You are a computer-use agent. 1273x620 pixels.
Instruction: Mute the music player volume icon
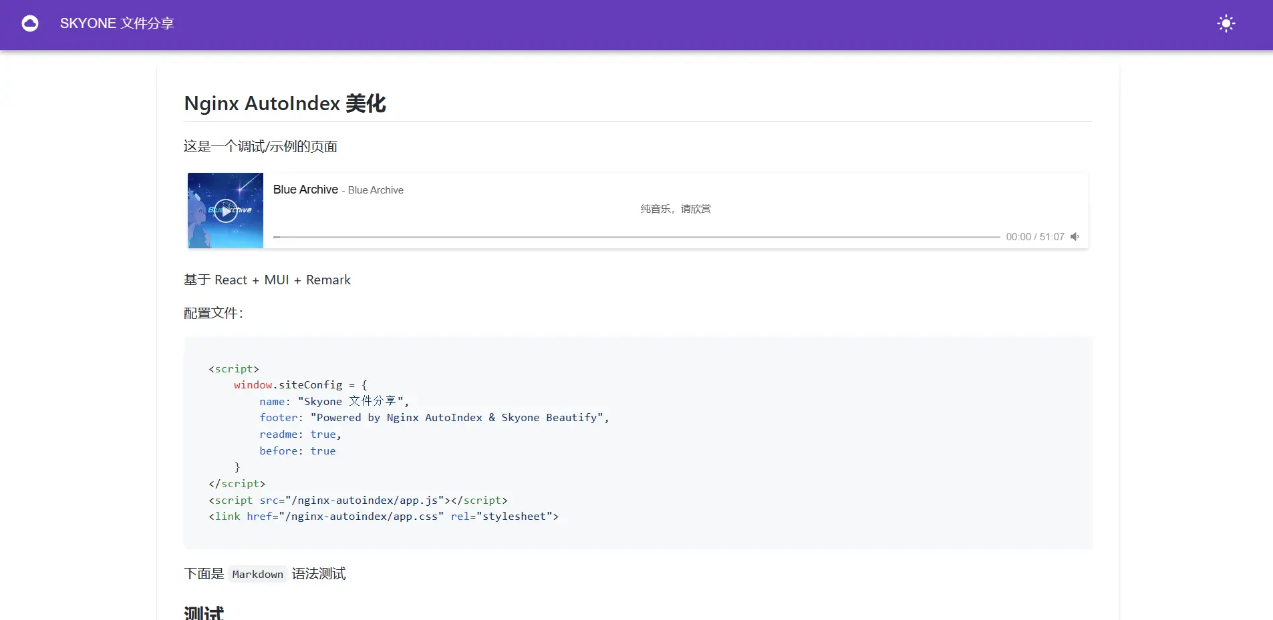[x=1075, y=237]
